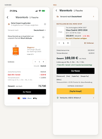102x139 pixels.
Task: Open the Wagemut bottle product image
Action: coord(16,50)
